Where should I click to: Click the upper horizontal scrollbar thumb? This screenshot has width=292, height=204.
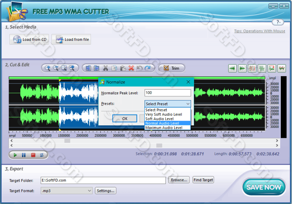(67, 141)
